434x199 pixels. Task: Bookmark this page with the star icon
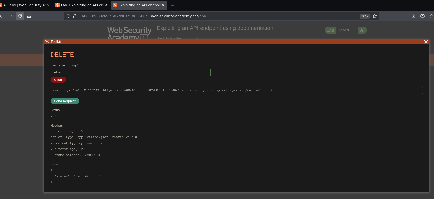coord(375,16)
